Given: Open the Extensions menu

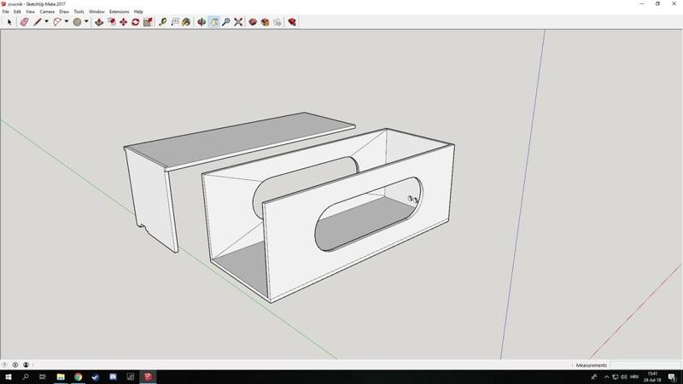Looking at the screenshot, I should (x=119, y=12).
